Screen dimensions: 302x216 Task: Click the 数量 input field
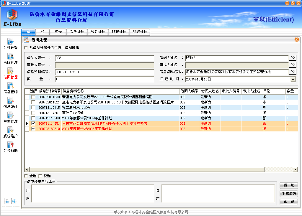click(105, 79)
